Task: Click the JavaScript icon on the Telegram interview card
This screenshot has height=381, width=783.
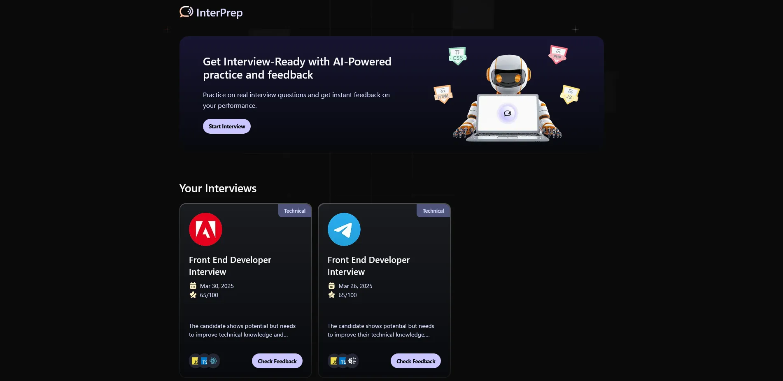Action: click(334, 361)
